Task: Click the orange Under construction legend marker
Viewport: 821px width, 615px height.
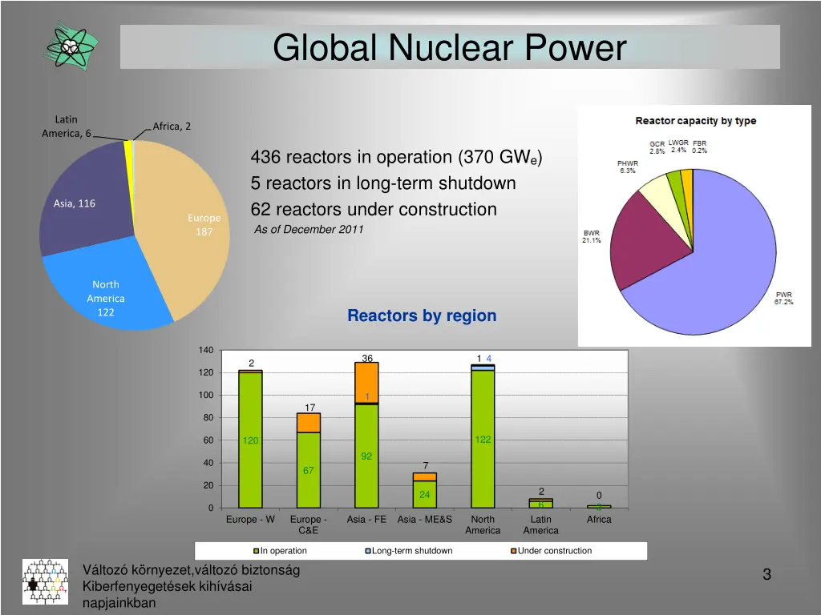Action: click(x=514, y=551)
